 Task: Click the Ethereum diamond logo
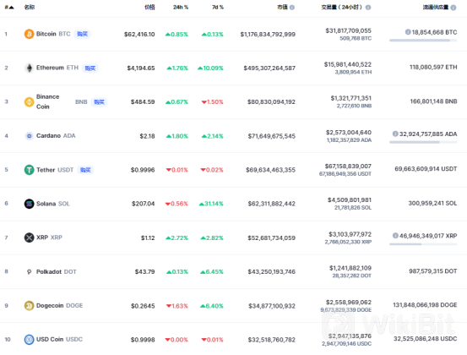pyautogui.click(x=29, y=68)
